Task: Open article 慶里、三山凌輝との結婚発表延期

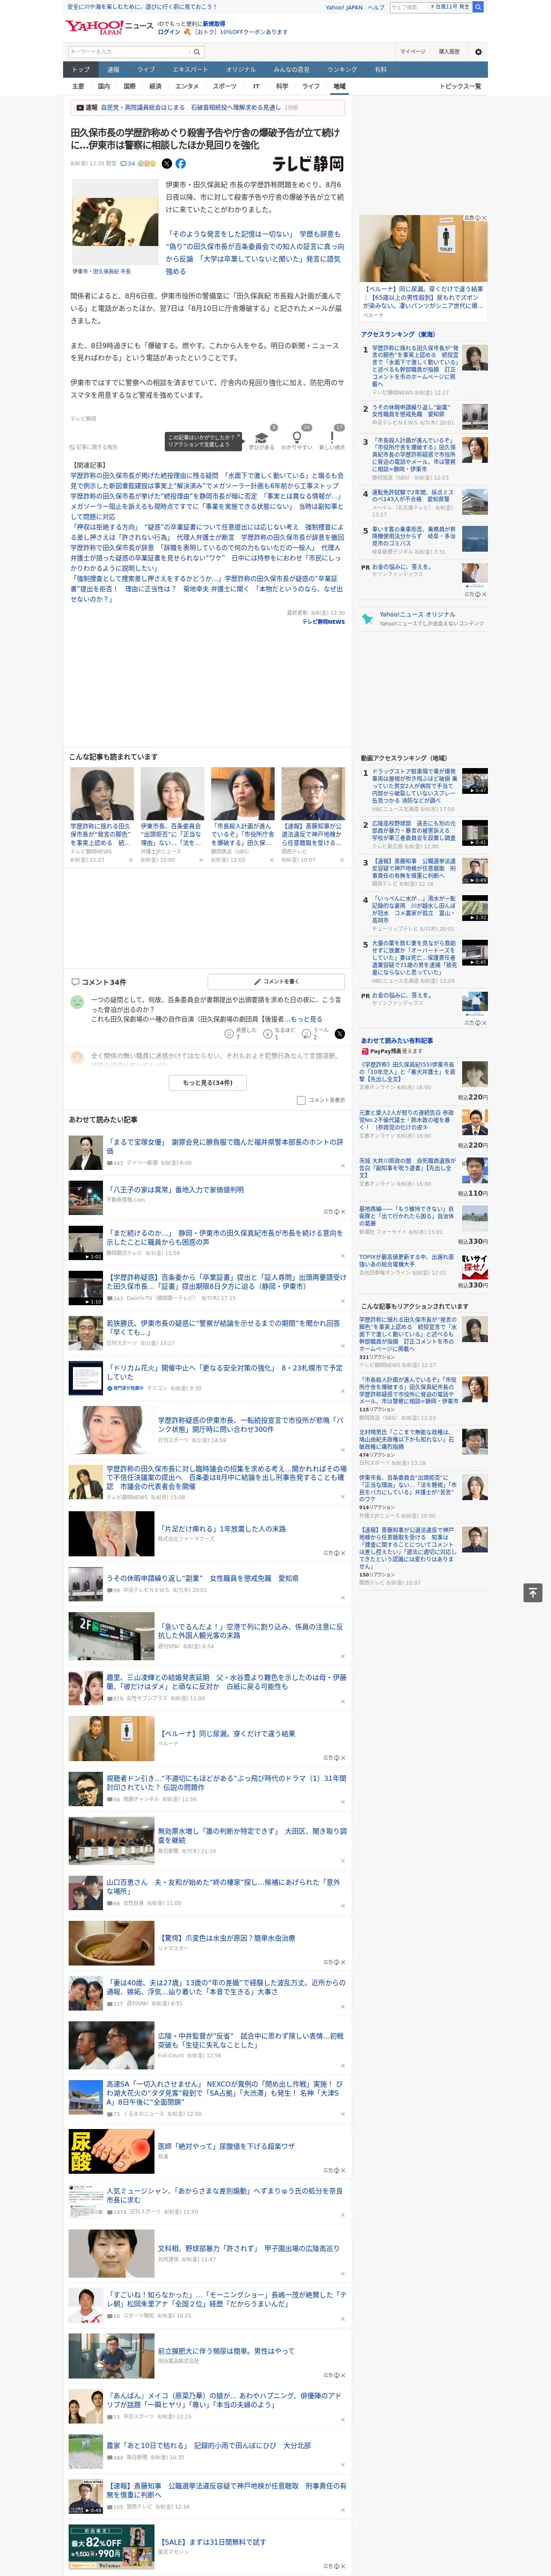Action: 226,1682
